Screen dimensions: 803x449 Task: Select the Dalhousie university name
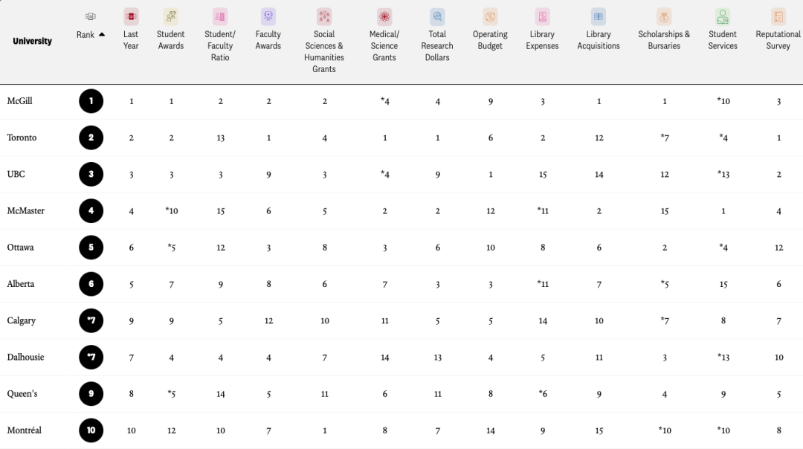pos(25,358)
